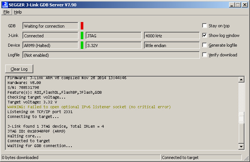Click the 'little endian' field
This screenshot has height=162, width=250.
click(x=172, y=45)
